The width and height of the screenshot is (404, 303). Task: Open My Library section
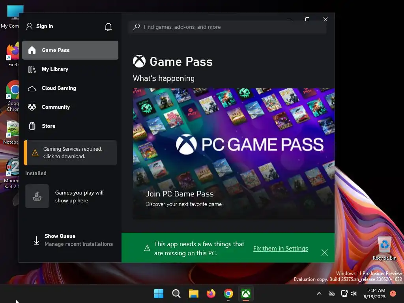click(70, 69)
